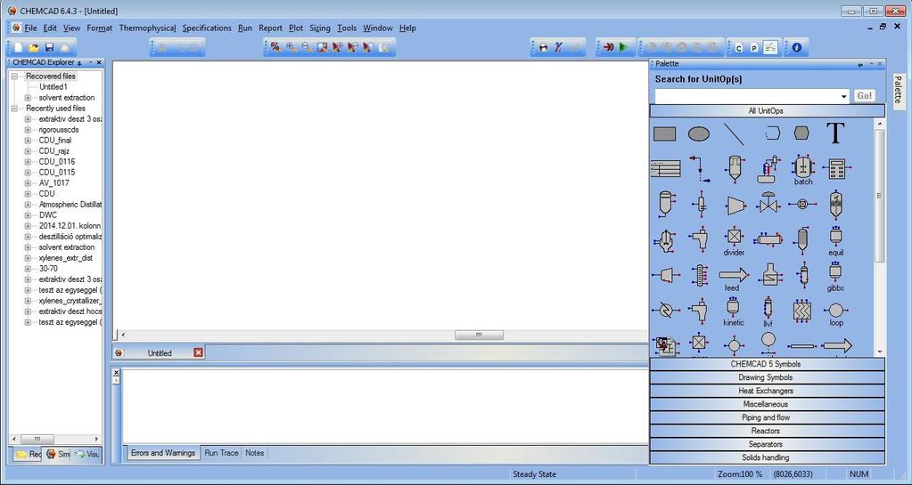
Task: Choose the divider UnitOp
Action: click(x=734, y=240)
